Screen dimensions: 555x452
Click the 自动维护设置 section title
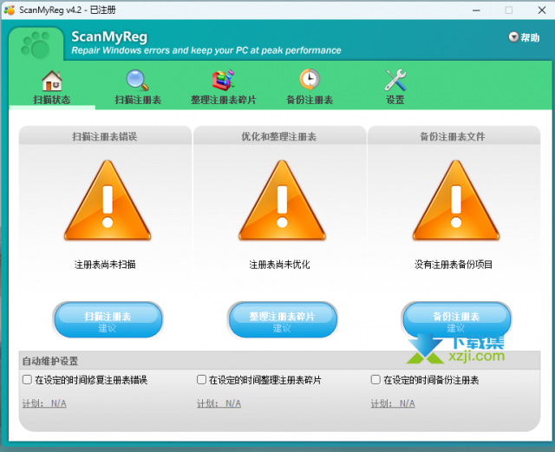pos(50,361)
